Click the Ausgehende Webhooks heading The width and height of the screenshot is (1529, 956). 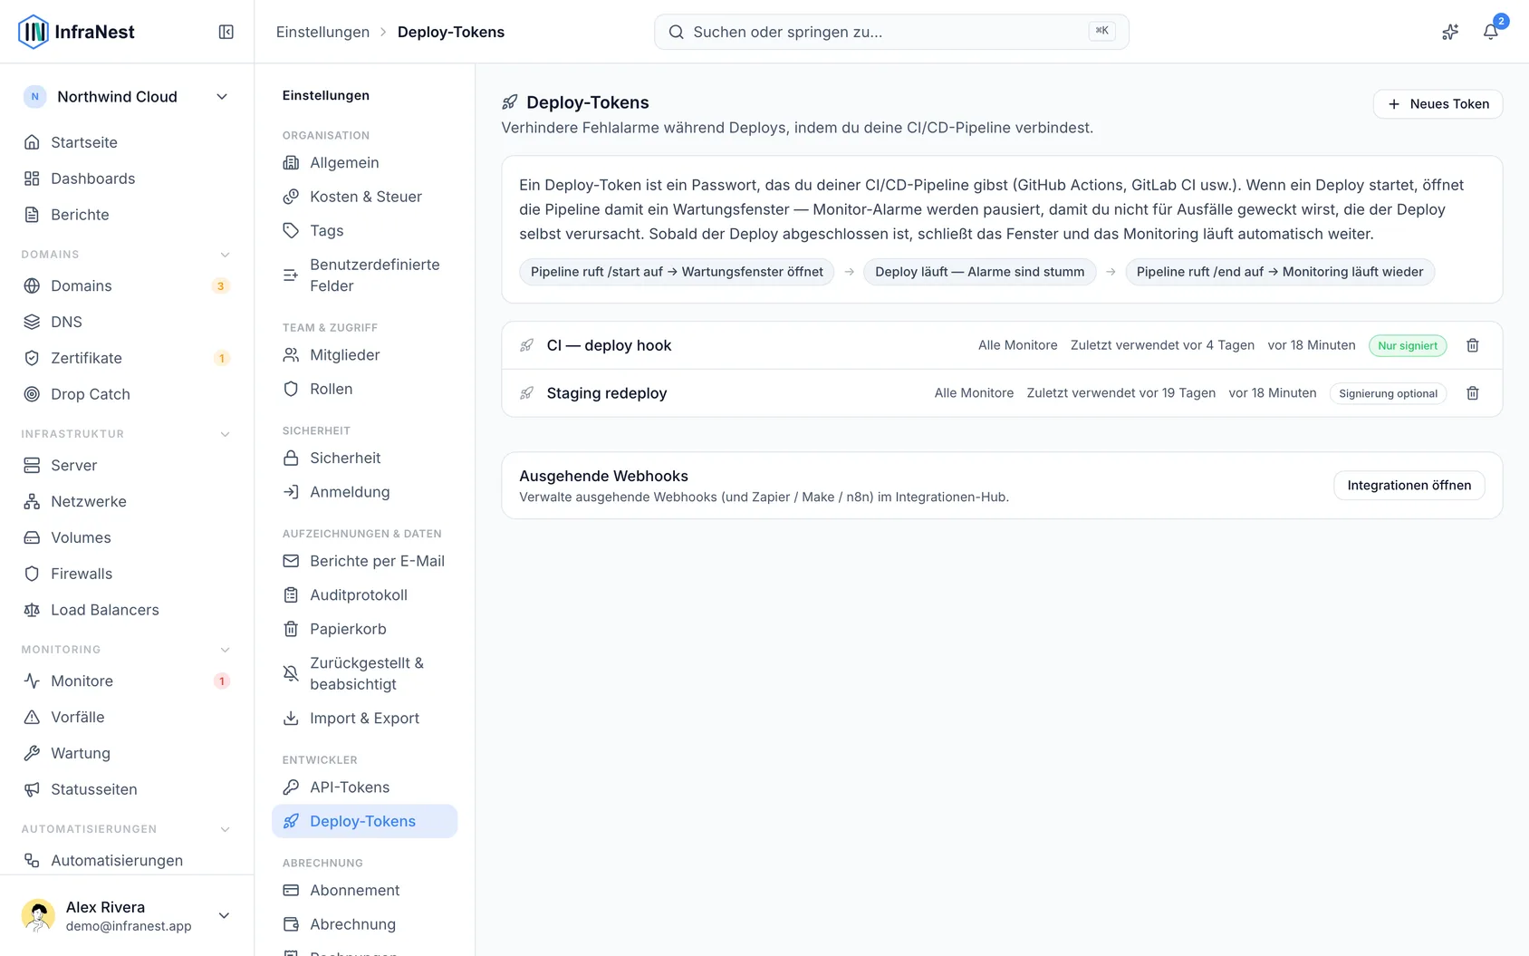(603, 477)
